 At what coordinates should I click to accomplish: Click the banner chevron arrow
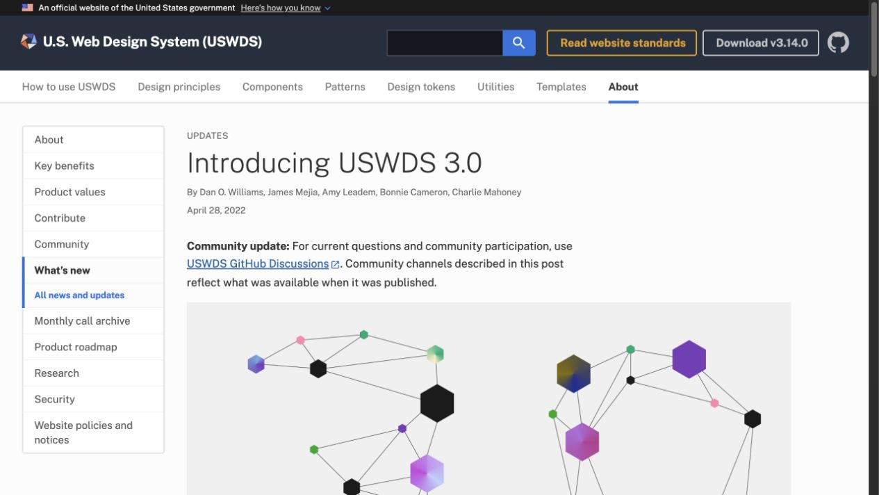pos(327,8)
